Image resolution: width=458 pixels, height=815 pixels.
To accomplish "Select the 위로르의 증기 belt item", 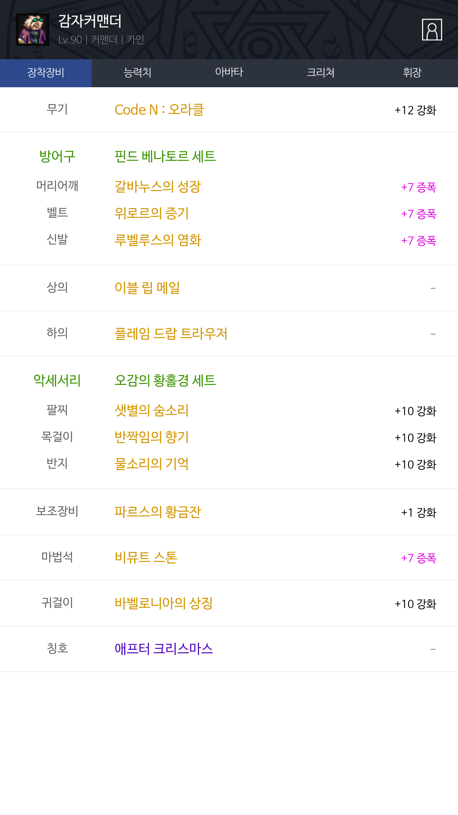I will pyautogui.click(x=152, y=213).
